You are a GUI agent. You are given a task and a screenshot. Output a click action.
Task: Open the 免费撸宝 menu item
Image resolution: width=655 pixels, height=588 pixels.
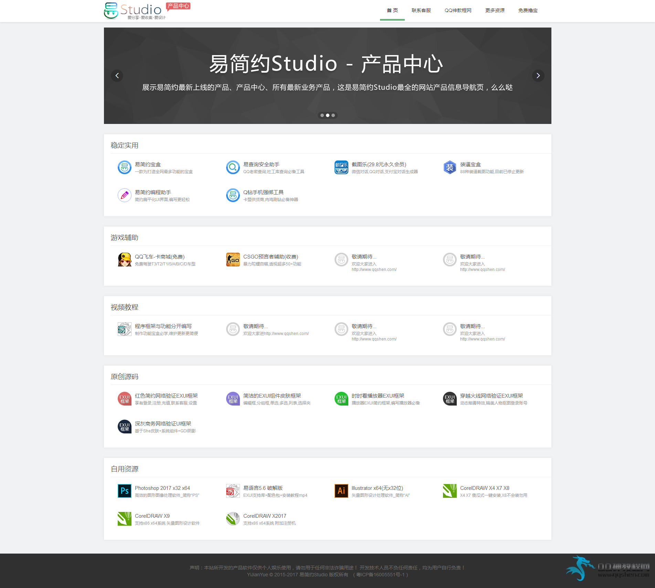click(x=528, y=10)
